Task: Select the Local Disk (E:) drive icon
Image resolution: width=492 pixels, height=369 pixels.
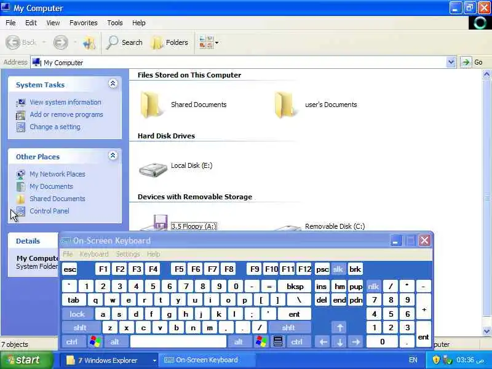Action: point(153,170)
